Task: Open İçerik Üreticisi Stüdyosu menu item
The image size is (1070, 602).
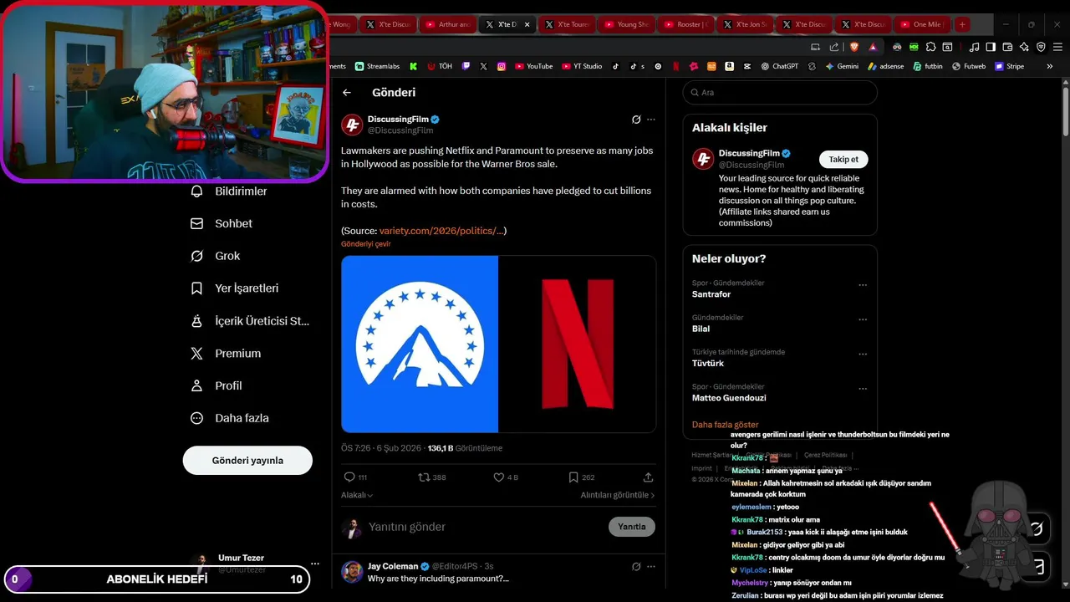Action: coord(250,321)
